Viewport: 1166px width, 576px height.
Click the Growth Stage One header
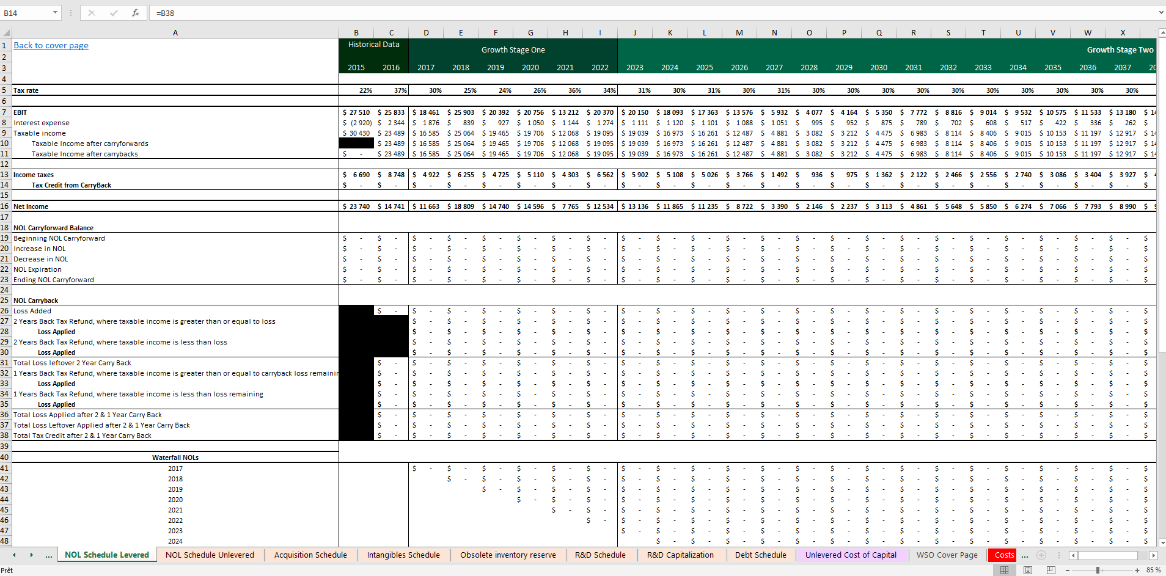click(513, 50)
